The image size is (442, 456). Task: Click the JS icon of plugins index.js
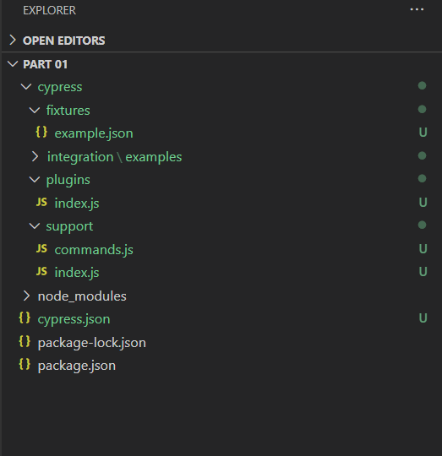click(x=41, y=202)
